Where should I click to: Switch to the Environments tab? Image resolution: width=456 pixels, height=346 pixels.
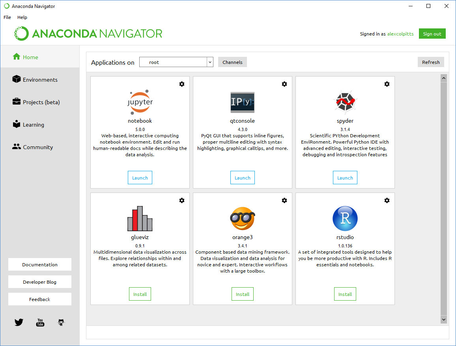tap(40, 79)
